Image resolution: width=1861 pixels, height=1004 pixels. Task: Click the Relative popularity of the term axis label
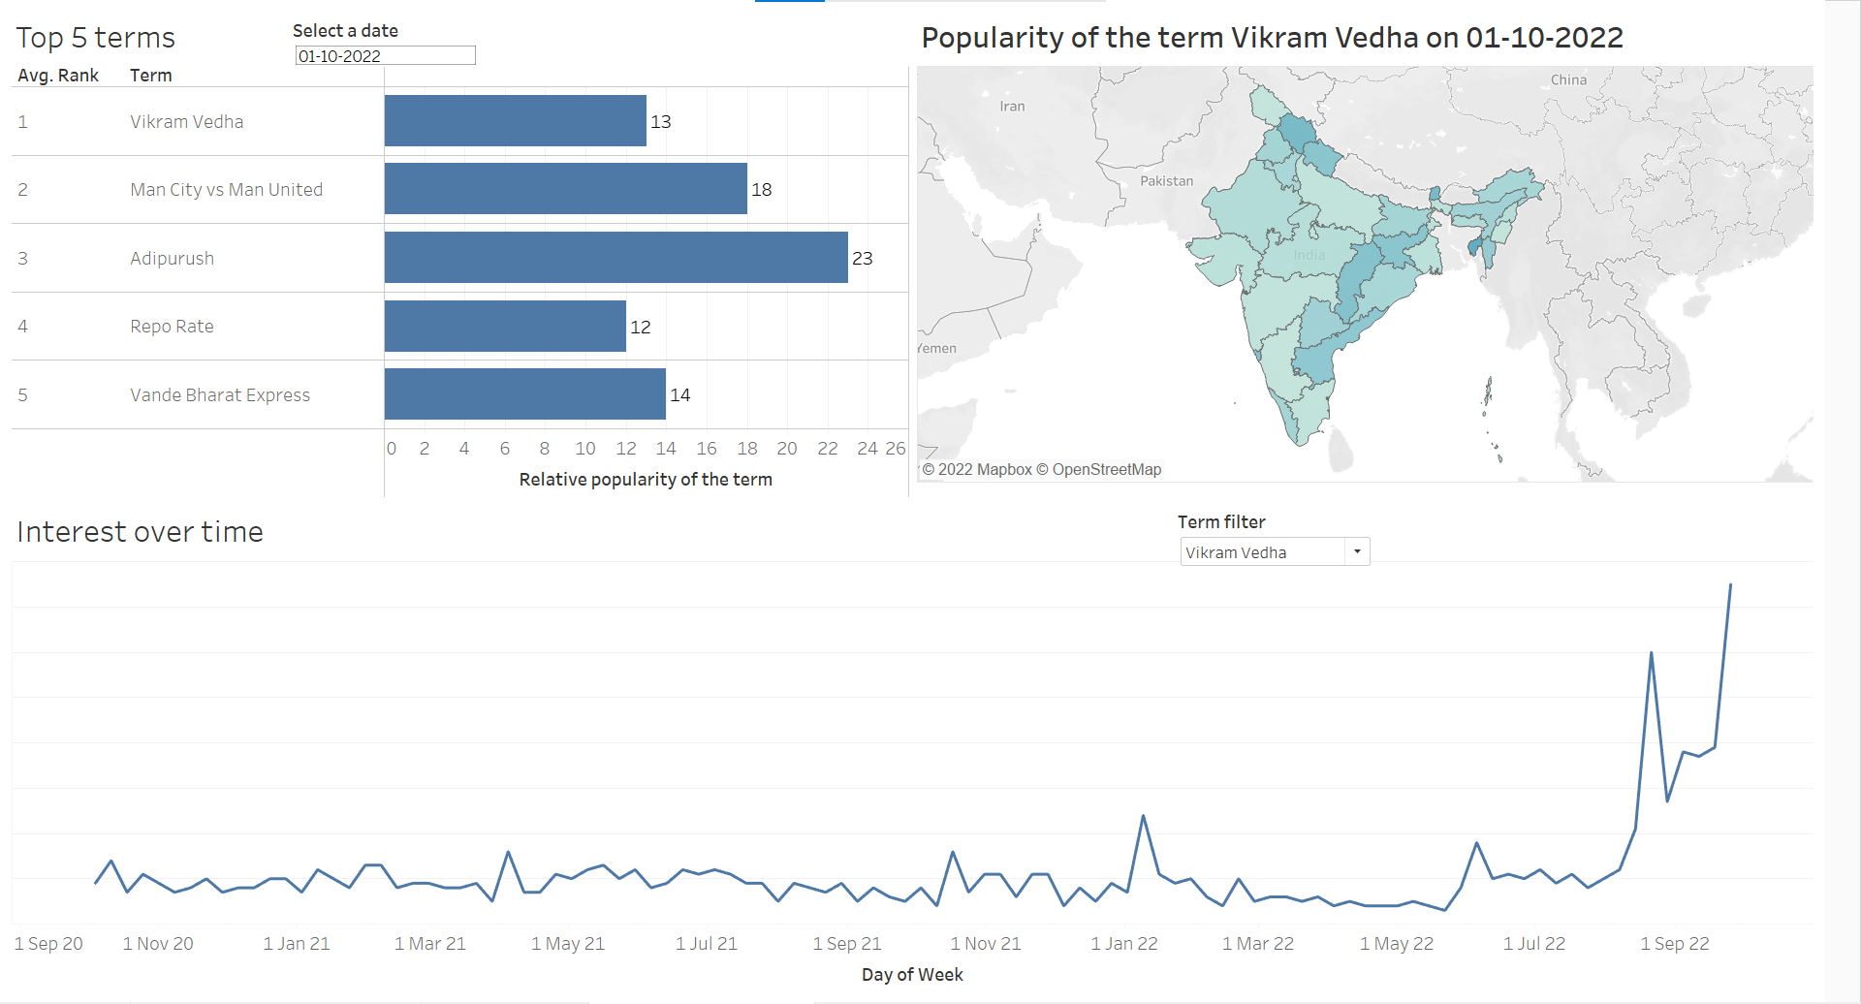tap(646, 479)
